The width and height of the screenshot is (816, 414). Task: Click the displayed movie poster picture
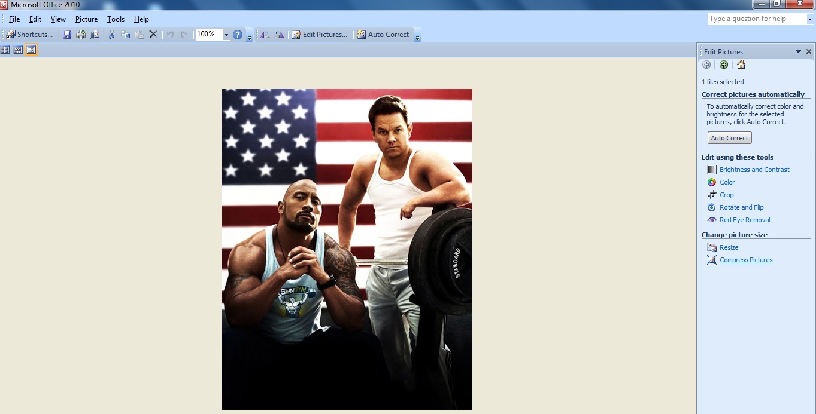tap(347, 249)
